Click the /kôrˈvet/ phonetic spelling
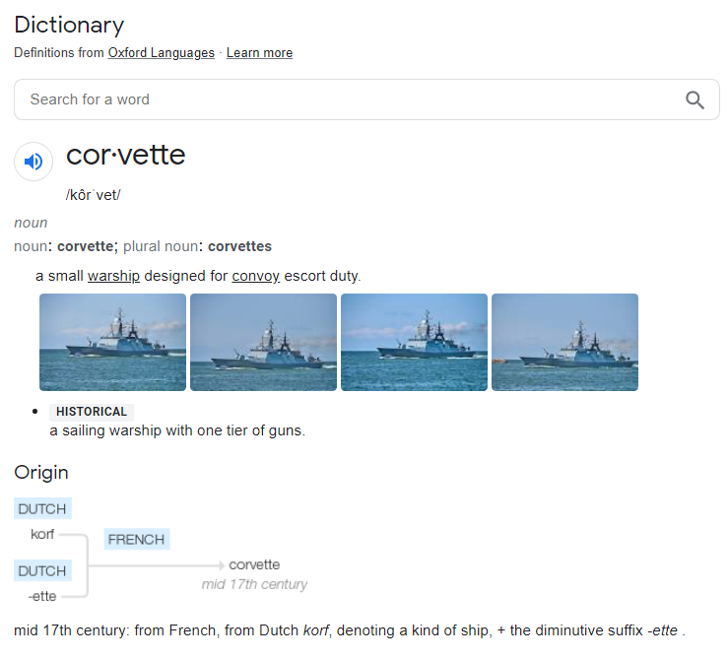This screenshot has width=728, height=659. coord(94,195)
